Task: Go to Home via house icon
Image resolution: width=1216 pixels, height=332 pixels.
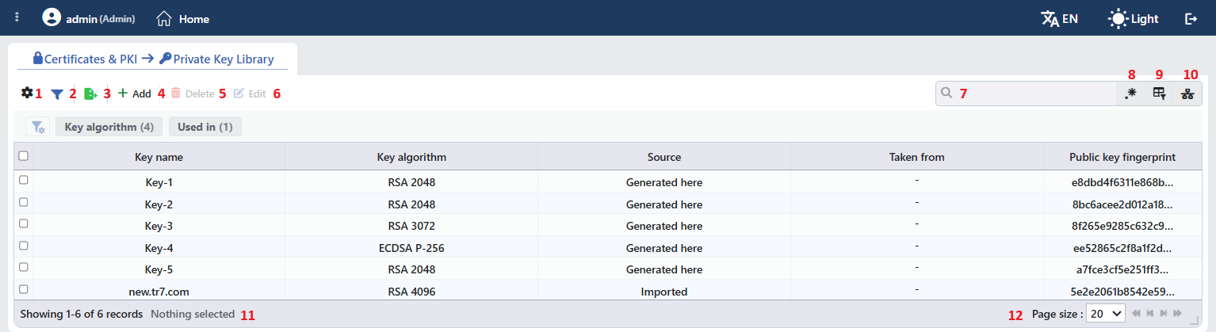Action: click(x=164, y=18)
